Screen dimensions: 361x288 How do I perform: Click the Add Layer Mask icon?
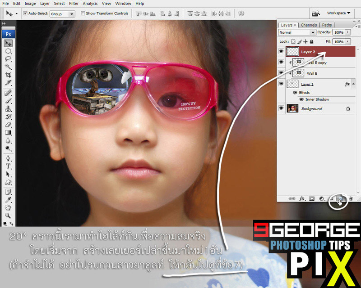coord(312,198)
